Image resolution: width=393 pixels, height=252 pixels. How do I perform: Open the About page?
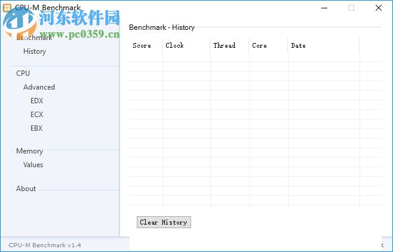point(26,189)
